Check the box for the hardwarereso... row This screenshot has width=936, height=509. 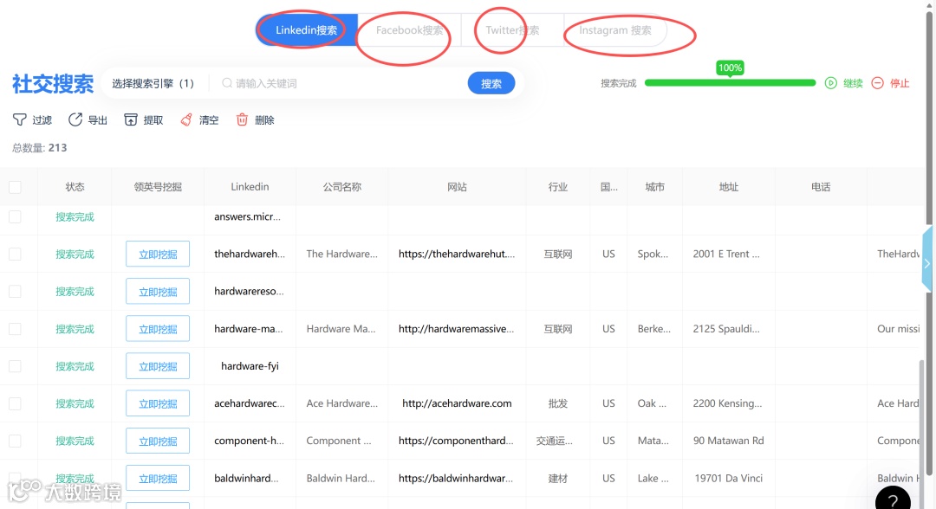point(15,292)
